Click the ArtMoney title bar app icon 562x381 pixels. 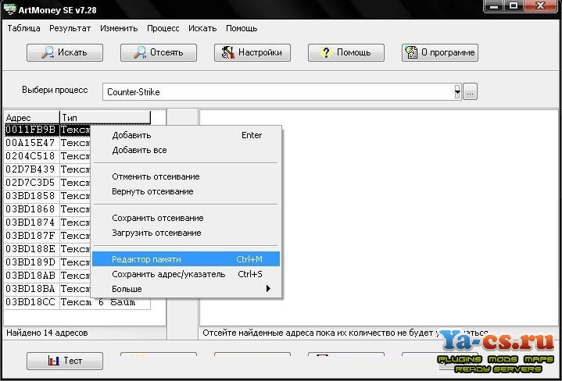point(9,9)
